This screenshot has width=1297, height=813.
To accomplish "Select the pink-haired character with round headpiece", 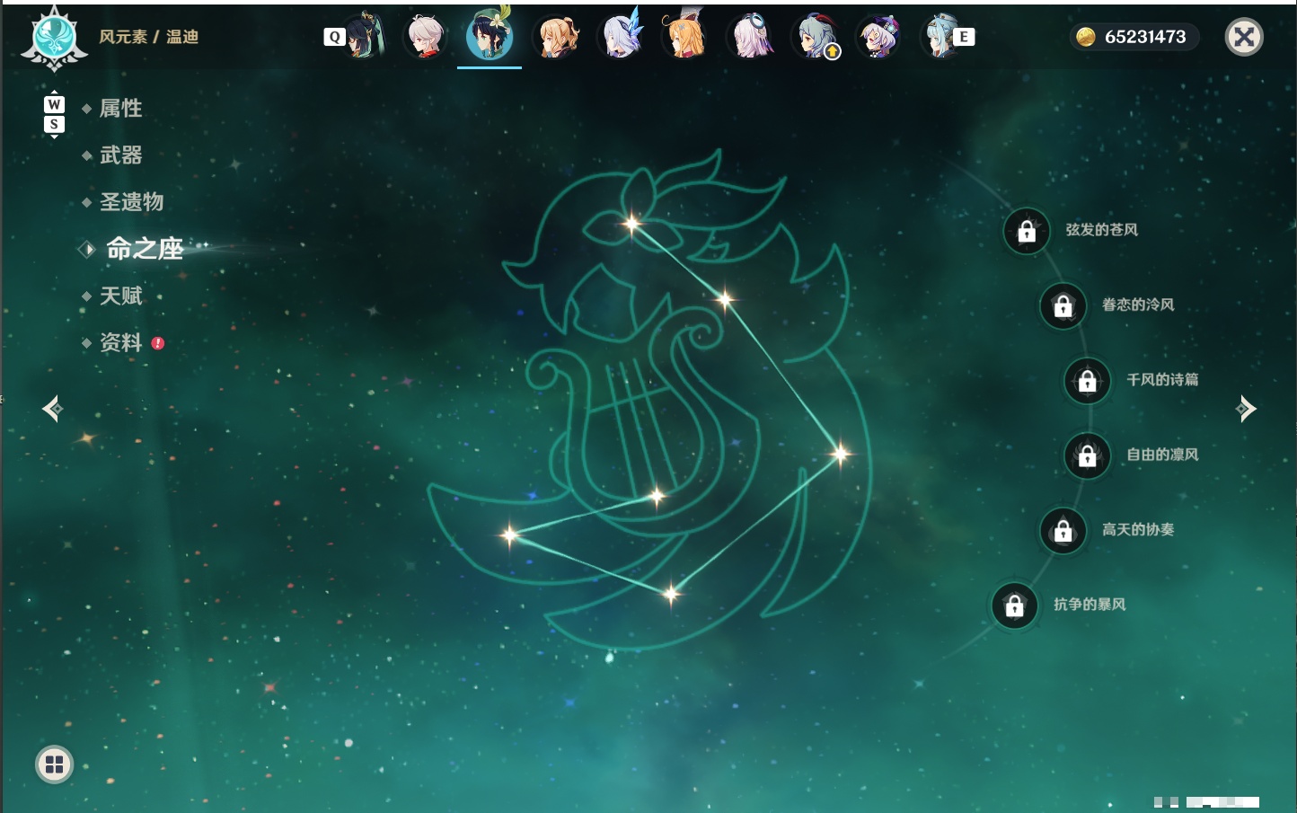I will [x=751, y=36].
